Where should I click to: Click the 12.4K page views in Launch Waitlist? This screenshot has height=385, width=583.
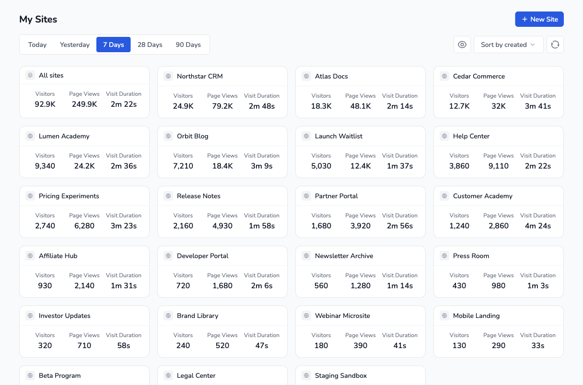[361, 166]
